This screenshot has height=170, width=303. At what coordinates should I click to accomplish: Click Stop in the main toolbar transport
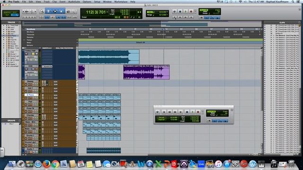click(180, 11)
